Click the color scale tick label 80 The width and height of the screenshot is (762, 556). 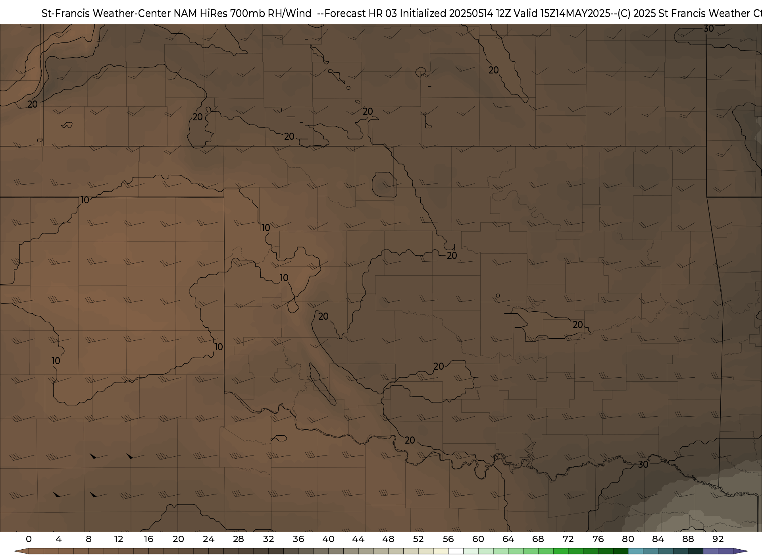pos(628,539)
